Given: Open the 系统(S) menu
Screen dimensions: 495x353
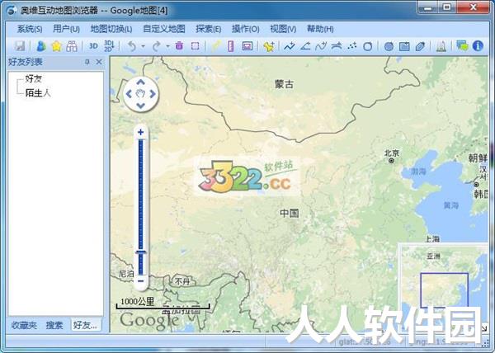Looking at the screenshot, I should (x=30, y=29).
